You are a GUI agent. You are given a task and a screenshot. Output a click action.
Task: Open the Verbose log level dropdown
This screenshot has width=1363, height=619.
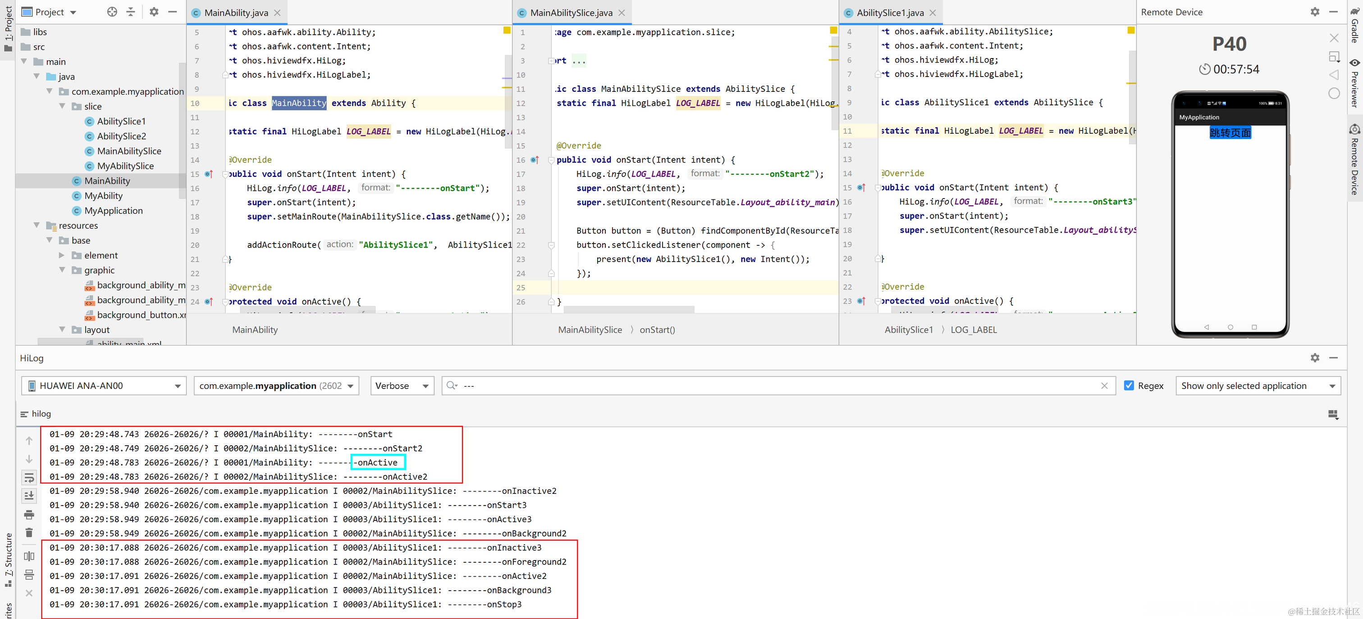point(402,386)
